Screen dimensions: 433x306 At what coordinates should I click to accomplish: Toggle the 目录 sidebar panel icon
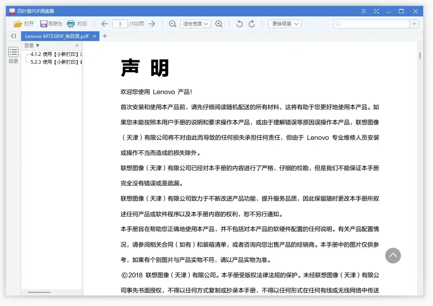[x=13, y=55]
